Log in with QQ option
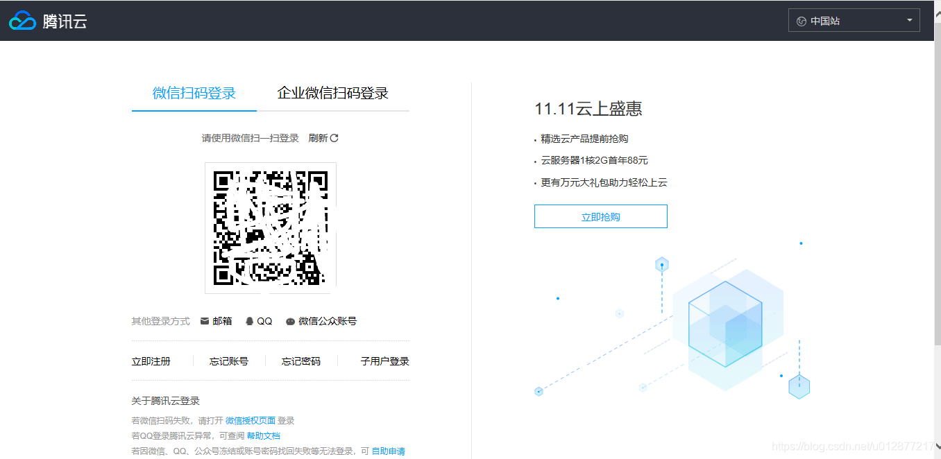Image resolution: width=941 pixels, height=459 pixels. pos(259,321)
